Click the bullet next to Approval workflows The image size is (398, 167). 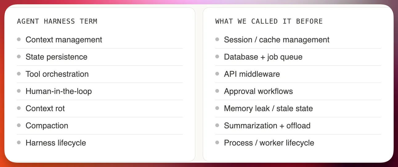[217, 91]
